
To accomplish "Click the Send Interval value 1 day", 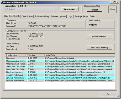I will point(30,49).
